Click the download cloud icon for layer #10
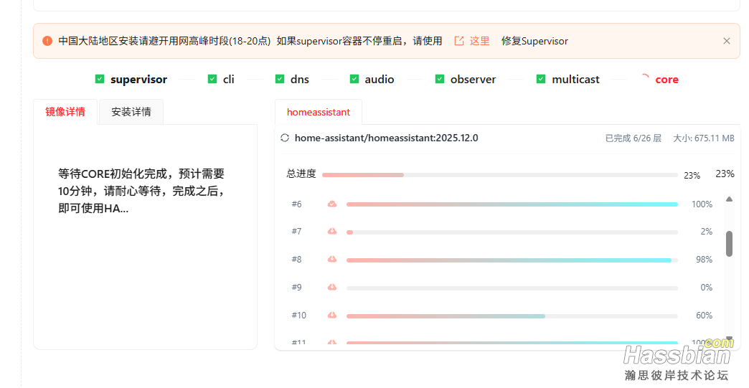 click(x=332, y=316)
